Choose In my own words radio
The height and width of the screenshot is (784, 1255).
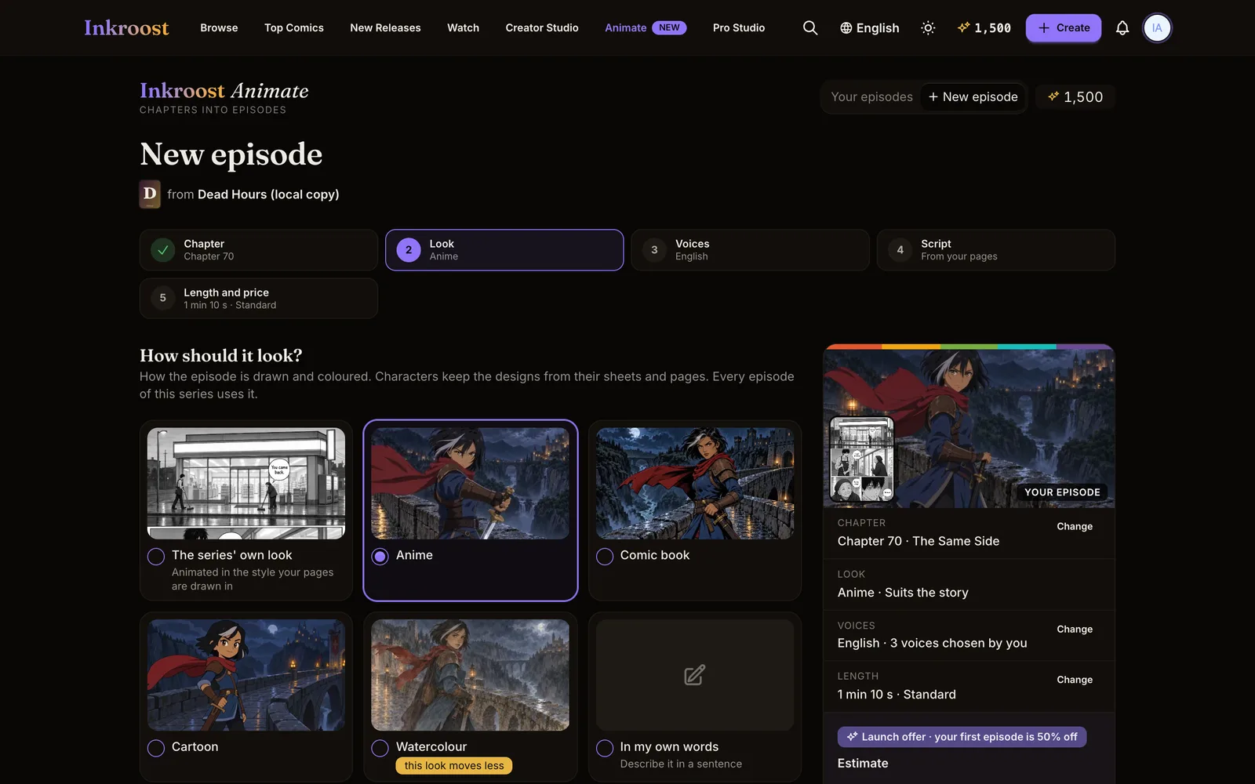[605, 748]
